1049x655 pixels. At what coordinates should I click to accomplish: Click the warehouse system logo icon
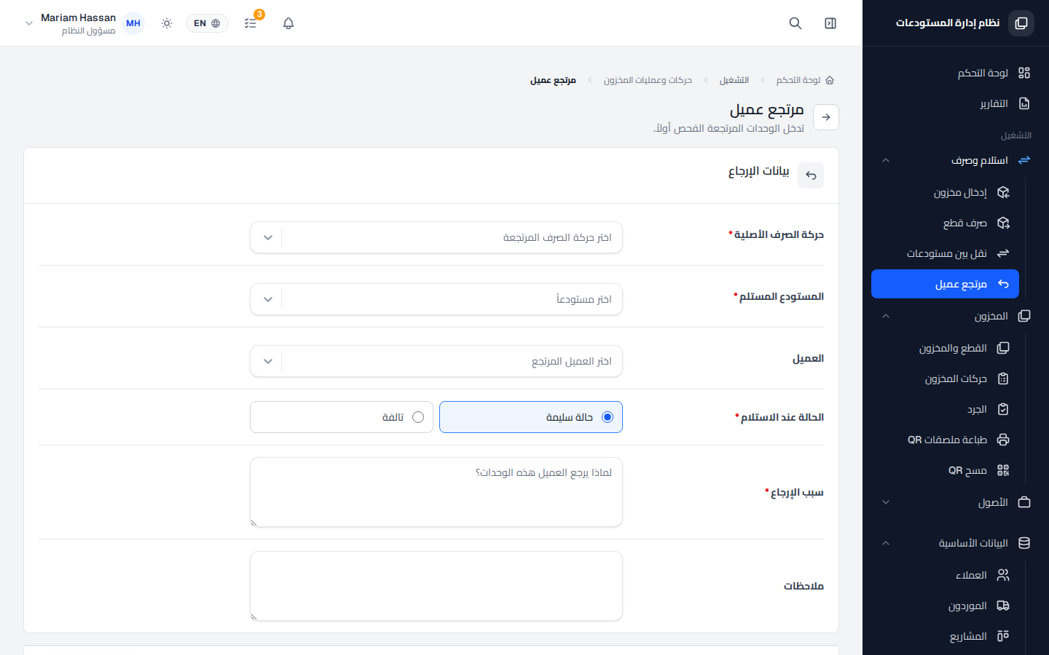pos(1021,23)
